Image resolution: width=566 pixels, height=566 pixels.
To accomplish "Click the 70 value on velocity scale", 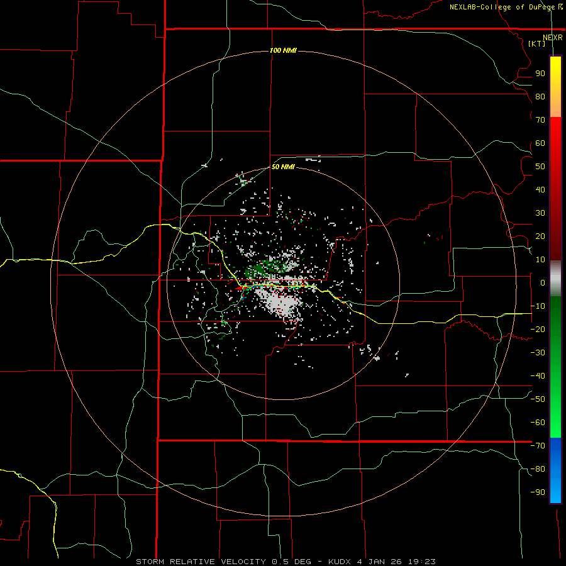I will (x=540, y=120).
